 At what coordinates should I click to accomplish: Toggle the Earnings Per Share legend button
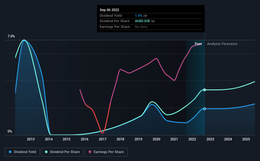click(x=106, y=152)
